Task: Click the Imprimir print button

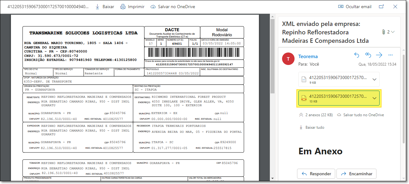Action: (x=132, y=7)
